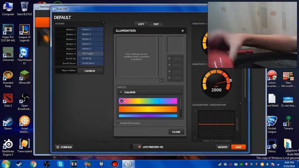Click the taskbar clock showing 9:04 PM

click(289, 164)
